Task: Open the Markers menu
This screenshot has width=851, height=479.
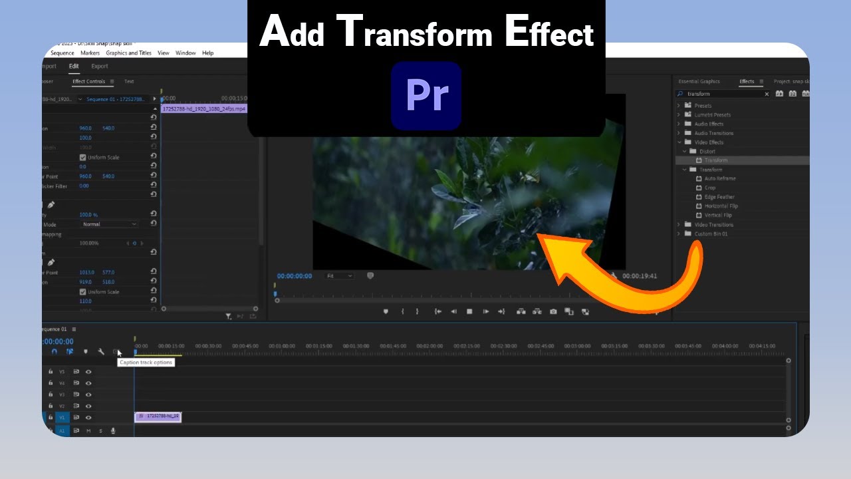Action: [x=90, y=53]
